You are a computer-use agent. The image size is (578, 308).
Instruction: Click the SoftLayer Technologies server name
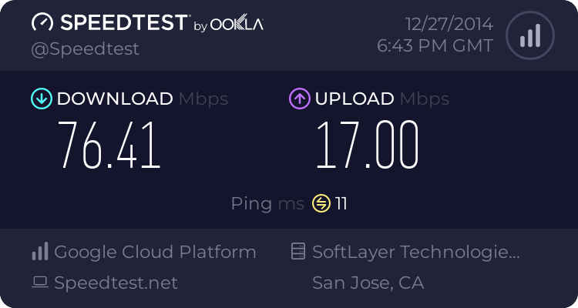pyautogui.click(x=416, y=252)
